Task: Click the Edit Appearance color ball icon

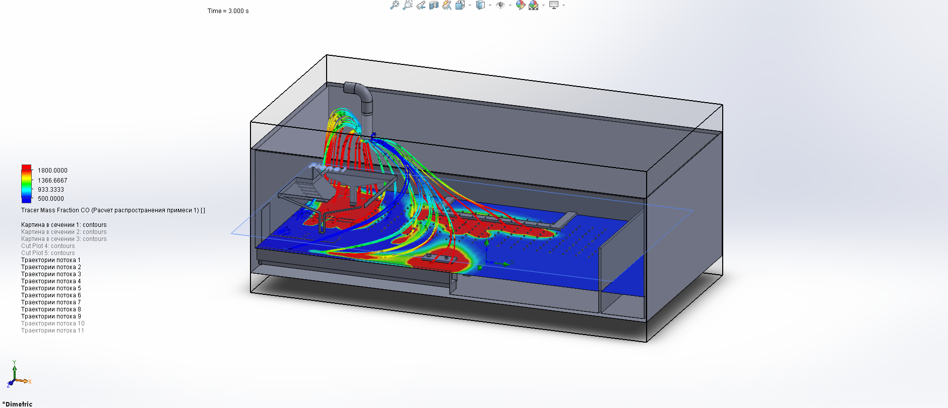Action: (521, 5)
